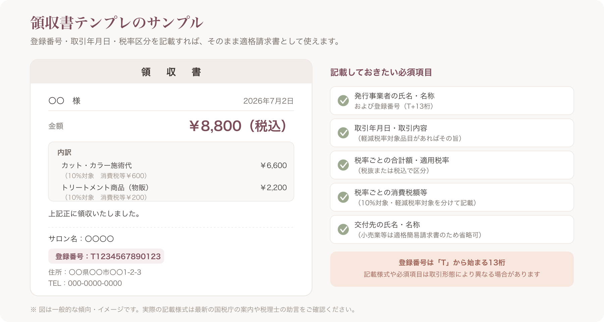Click the 登録番号は「T」から始まる13桁 notice box
Image resolution: width=604 pixels, height=322 pixels.
[452, 269]
